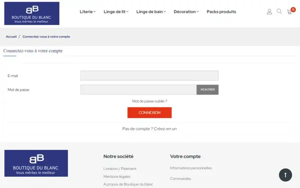Click the breadcrumb 'Connectez-vous à votre compte'
Image resolution: width=300 pixels, height=188 pixels.
point(46,36)
